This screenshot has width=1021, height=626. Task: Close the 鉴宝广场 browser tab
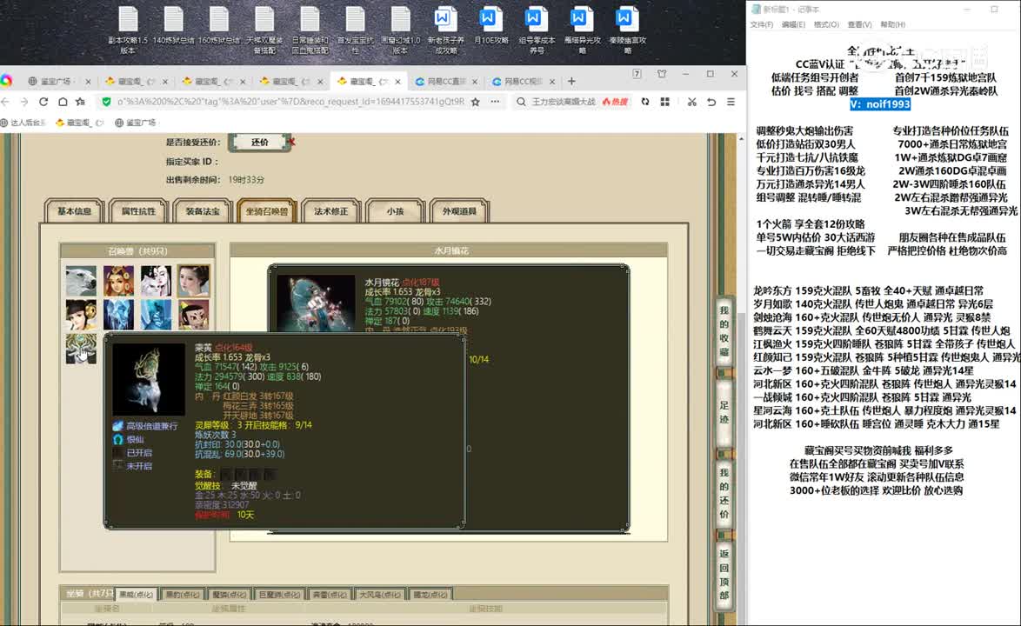click(x=88, y=82)
